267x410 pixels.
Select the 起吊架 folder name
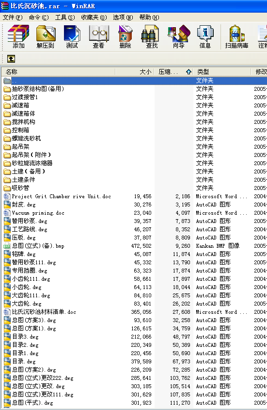[x=20, y=147]
